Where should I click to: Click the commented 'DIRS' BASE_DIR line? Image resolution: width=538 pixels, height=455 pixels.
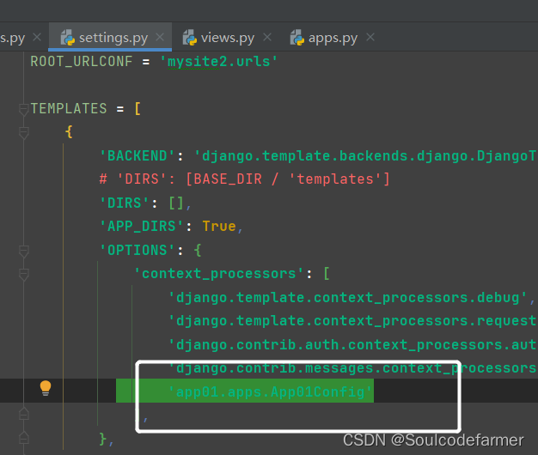[x=245, y=179]
